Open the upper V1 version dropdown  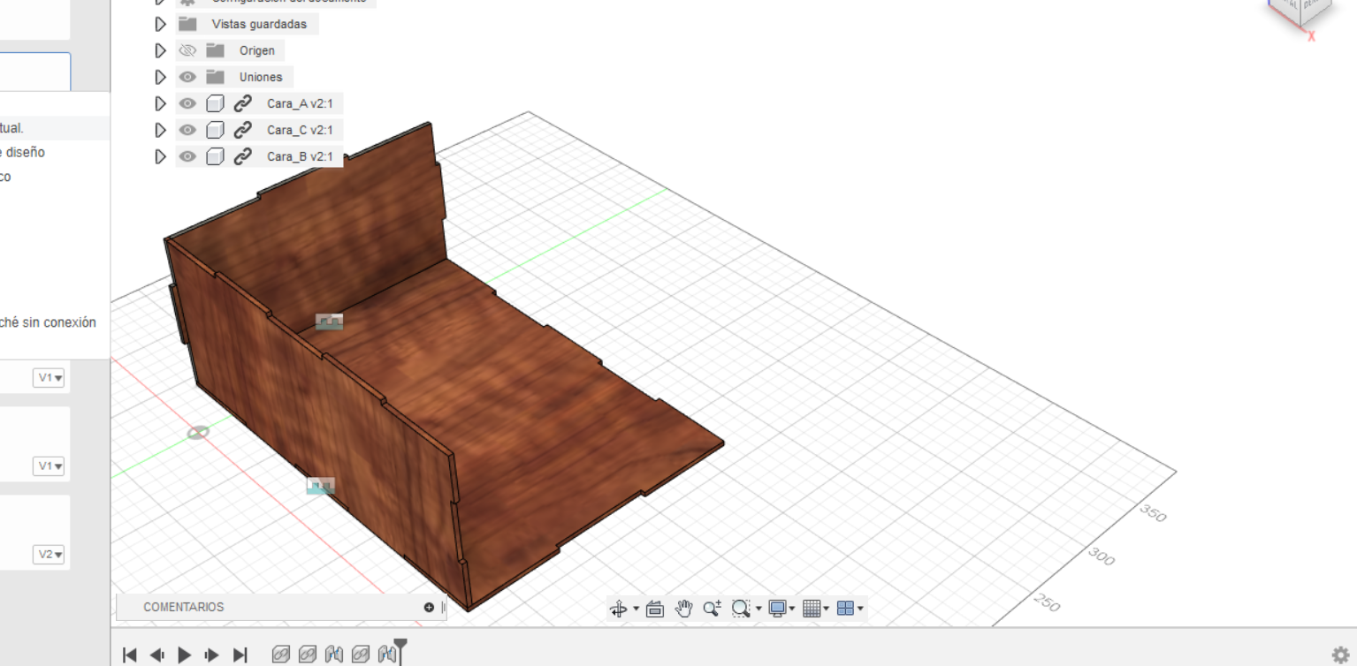(x=50, y=378)
